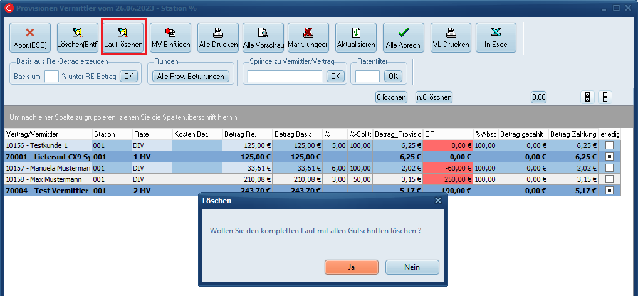Click the deselect-all empty boxes icon
This screenshot has width=638, height=296.
click(605, 97)
